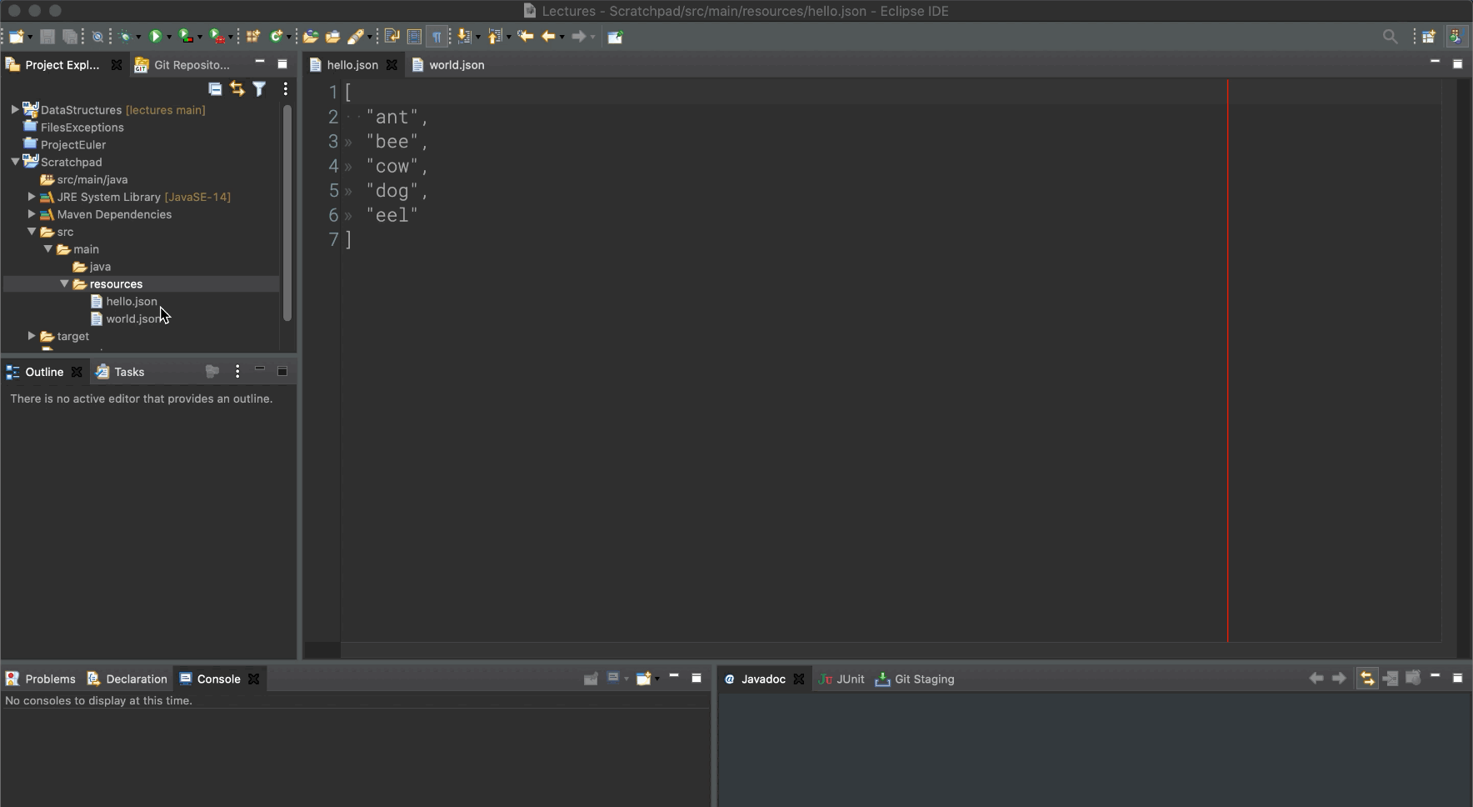Screen dimensions: 1473x807
Task: Click the New Java Class icon
Action: (x=276, y=37)
